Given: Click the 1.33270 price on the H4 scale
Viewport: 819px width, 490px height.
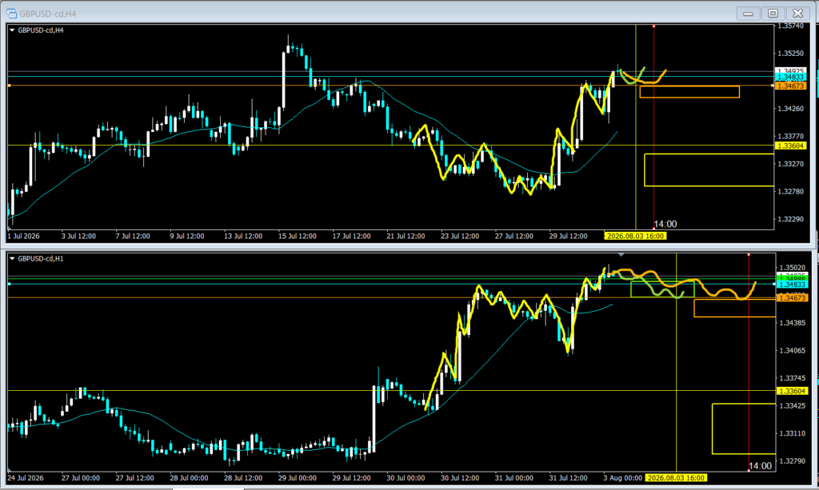Looking at the screenshot, I should point(790,164).
